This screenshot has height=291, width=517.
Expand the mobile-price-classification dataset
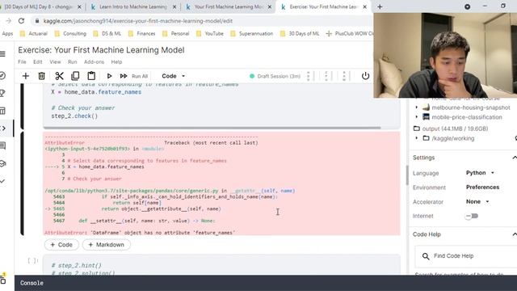[417, 117]
